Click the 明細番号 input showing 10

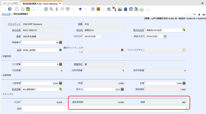(x=40, y=43)
